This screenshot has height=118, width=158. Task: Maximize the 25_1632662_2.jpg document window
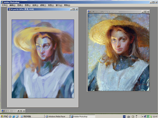[145, 12]
